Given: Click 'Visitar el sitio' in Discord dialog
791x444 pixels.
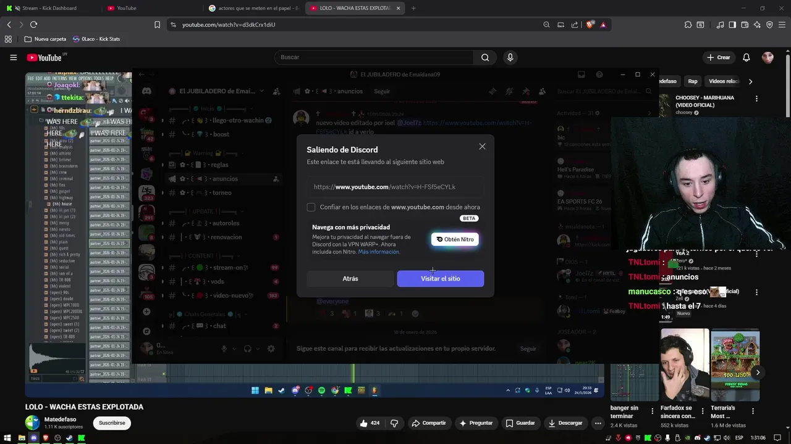Looking at the screenshot, I should (441, 279).
